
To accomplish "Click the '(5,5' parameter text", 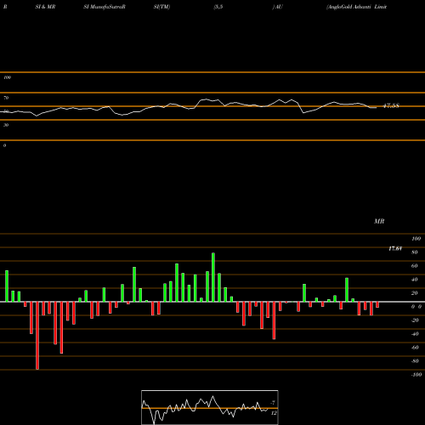I will point(218,7).
